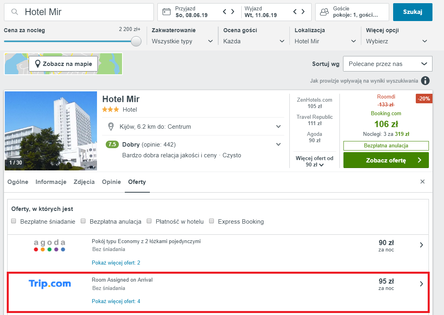Click the Szukaj search button
Image resolution: width=444 pixels, height=315 pixels.
click(x=413, y=12)
